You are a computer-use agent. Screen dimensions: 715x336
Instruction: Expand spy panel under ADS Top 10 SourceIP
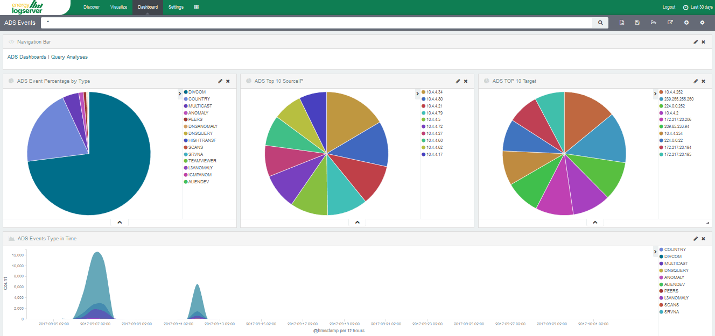click(x=357, y=222)
